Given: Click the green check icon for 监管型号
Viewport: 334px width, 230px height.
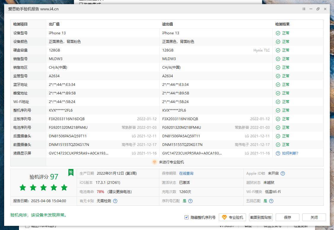Looking at the screenshot, I should pos(278,76).
